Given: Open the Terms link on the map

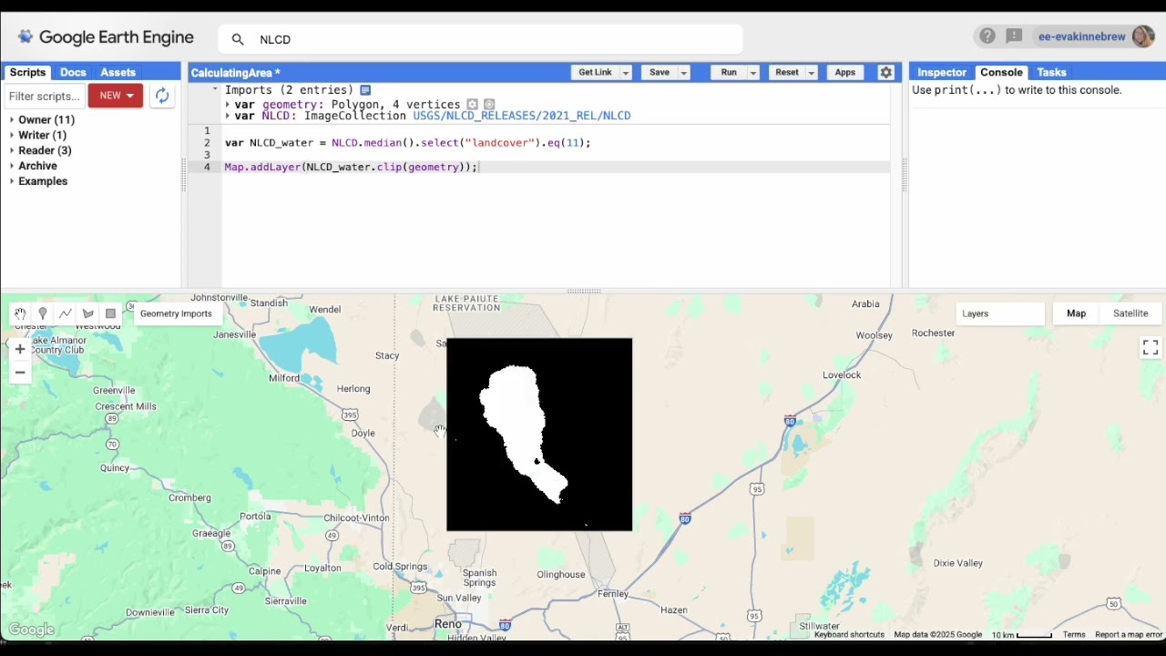Looking at the screenshot, I should (x=1074, y=635).
